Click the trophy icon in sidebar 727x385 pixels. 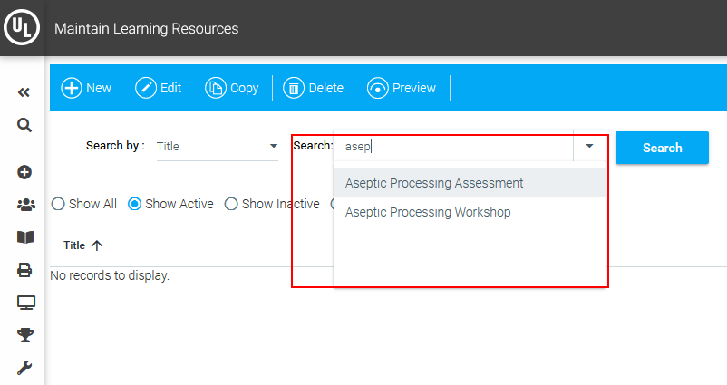(x=25, y=335)
